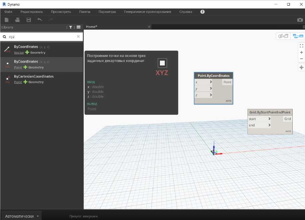Viewport: 305px width, 220px height.
Task: Zoom out with the minus icon
Action: (301, 59)
